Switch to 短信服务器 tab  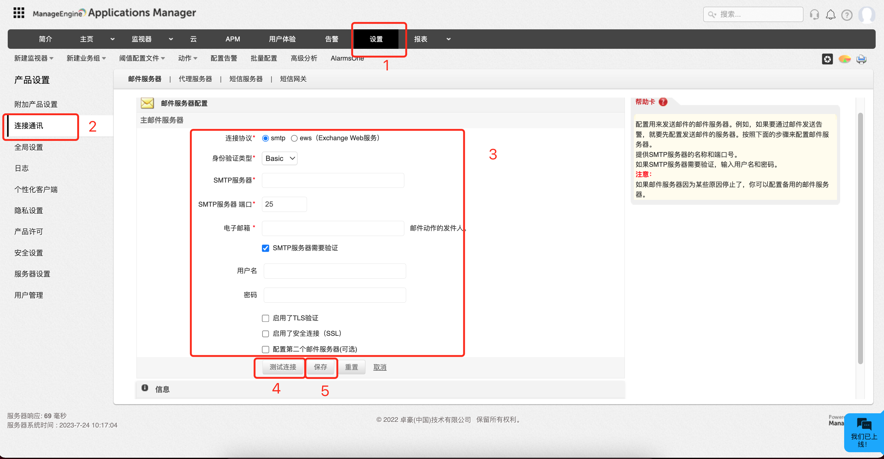[246, 79]
